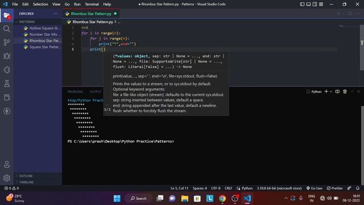The height and width of the screenshot is (205, 364).
Task: Kill terminal with trash icon
Action: 345,92
